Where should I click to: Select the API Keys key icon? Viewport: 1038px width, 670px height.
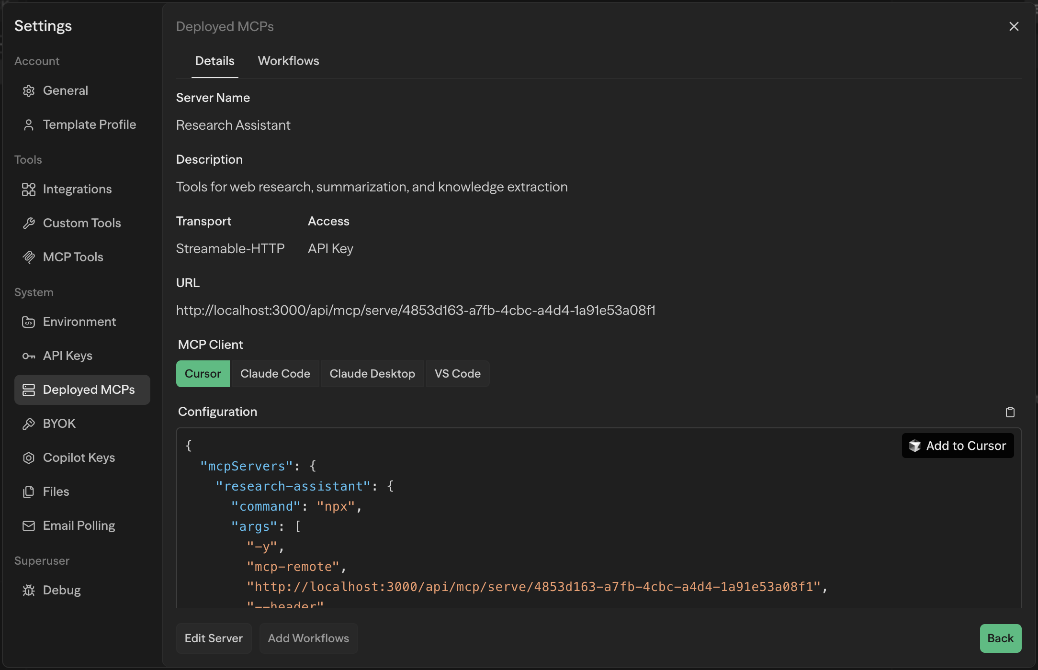pos(29,356)
